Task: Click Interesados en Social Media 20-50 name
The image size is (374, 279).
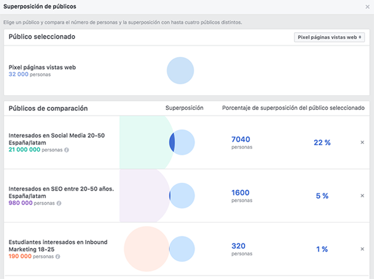Action: pyautogui.click(x=56, y=139)
